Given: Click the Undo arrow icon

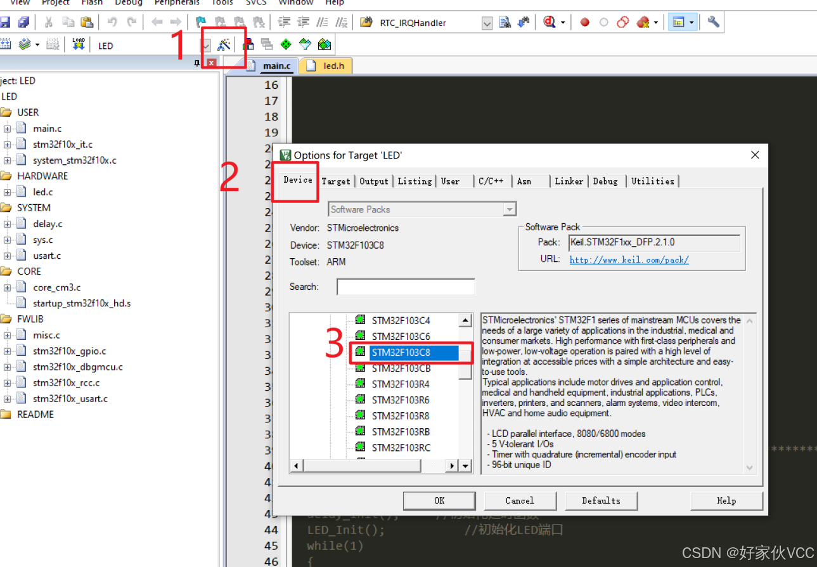Looking at the screenshot, I should 112,22.
